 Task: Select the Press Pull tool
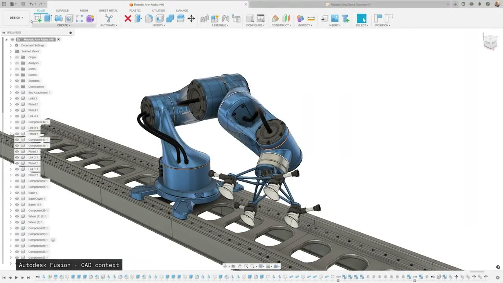click(138, 18)
